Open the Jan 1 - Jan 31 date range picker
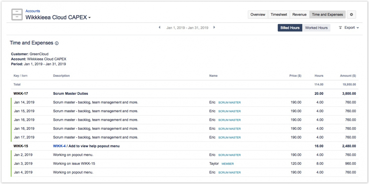This screenshot has width=369, height=184. tap(187, 28)
